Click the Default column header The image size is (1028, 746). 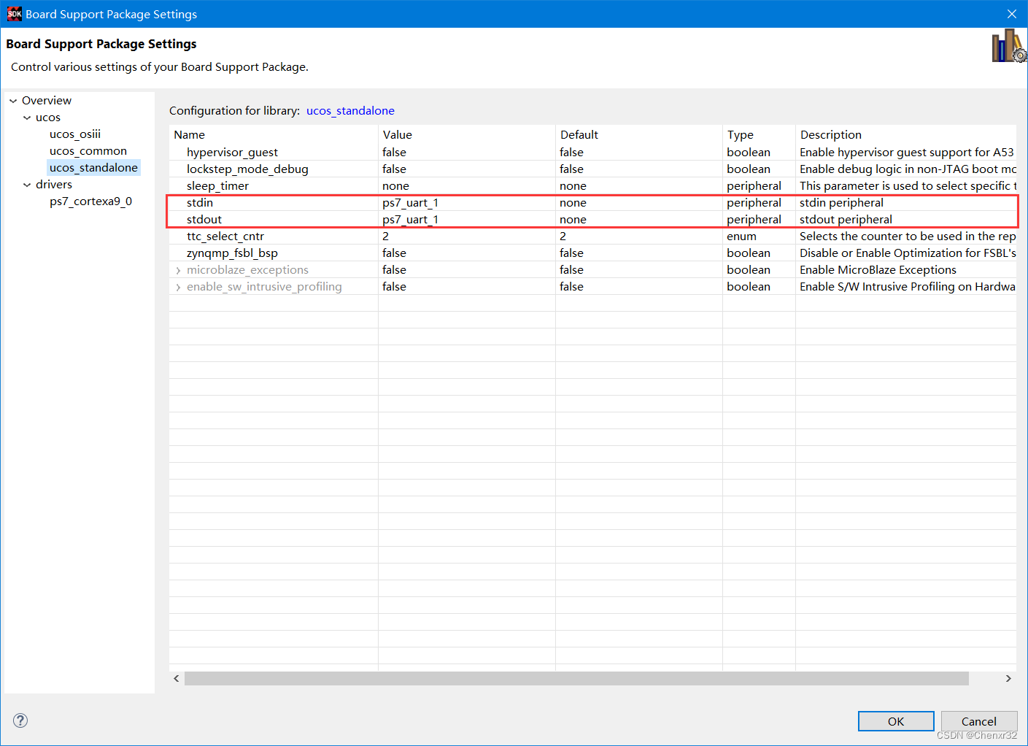click(x=639, y=135)
